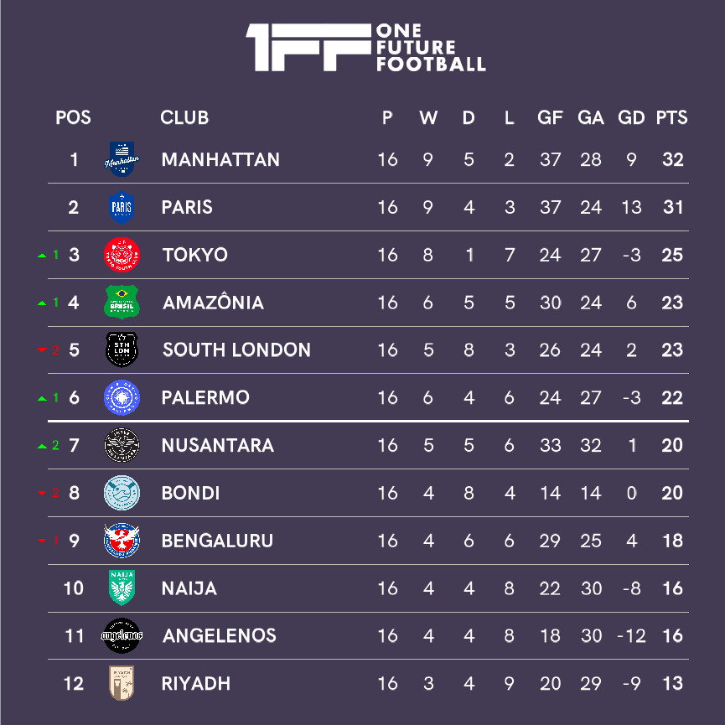Click the POS column header
Viewport: 725px width, 725px height.
click(x=73, y=118)
